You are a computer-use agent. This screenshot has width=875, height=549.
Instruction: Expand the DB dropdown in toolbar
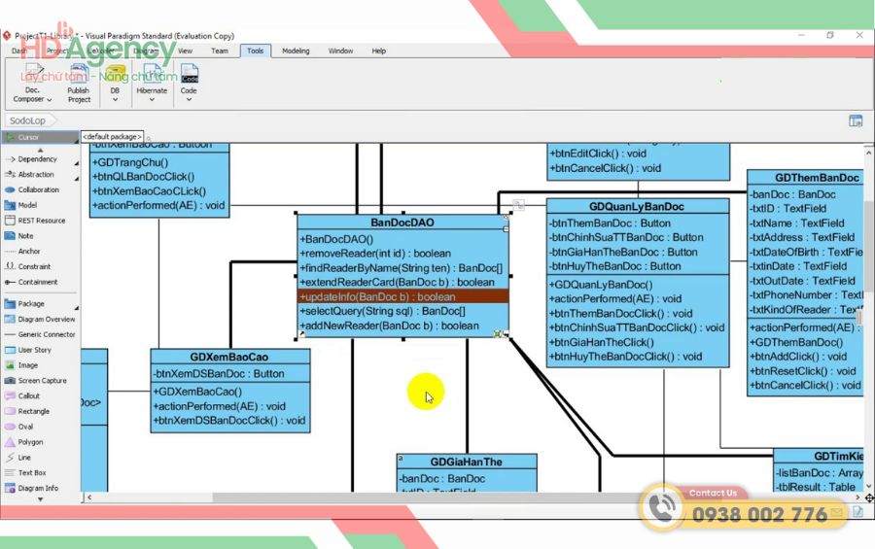point(115,83)
